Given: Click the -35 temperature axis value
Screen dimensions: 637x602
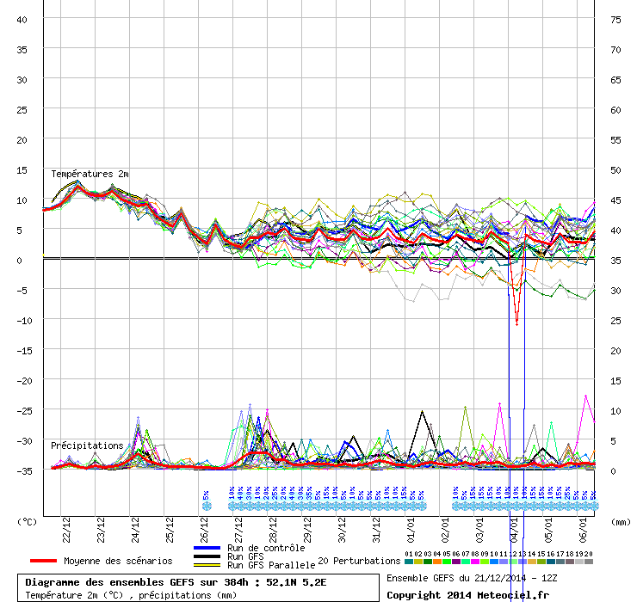Looking at the screenshot, I should 24,471.
